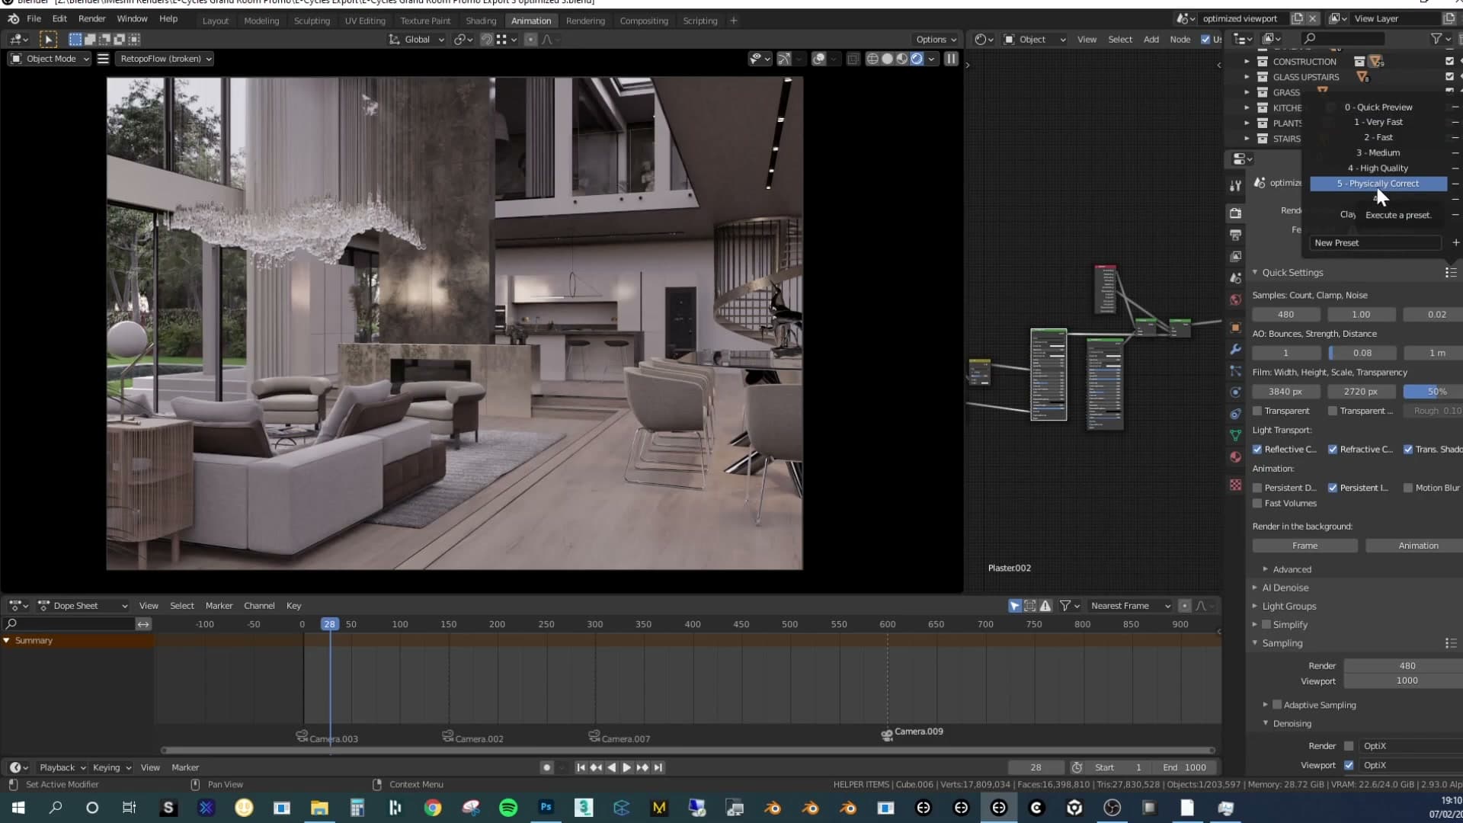1463x823 pixels.
Task: Open the Scene properties tab
Action: click(1235, 278)
